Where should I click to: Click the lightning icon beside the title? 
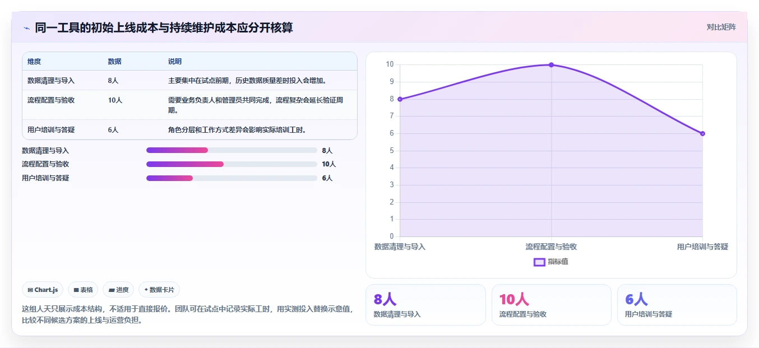tap(26, 28)
